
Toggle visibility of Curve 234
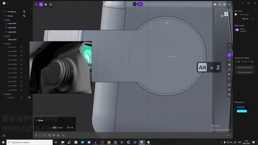tap(21, 47)
